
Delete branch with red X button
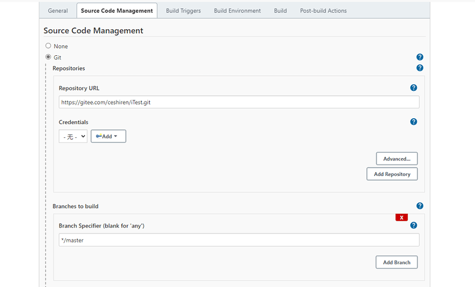pos(402,217)
